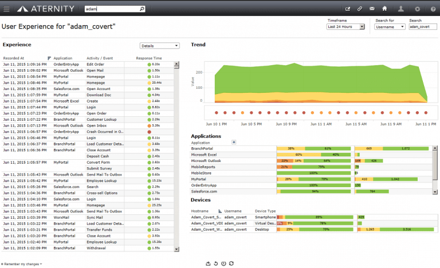Click the Adam_Covert_VDI hostname
The width and height of the screenshot is (440, 268).
(207, 223)
